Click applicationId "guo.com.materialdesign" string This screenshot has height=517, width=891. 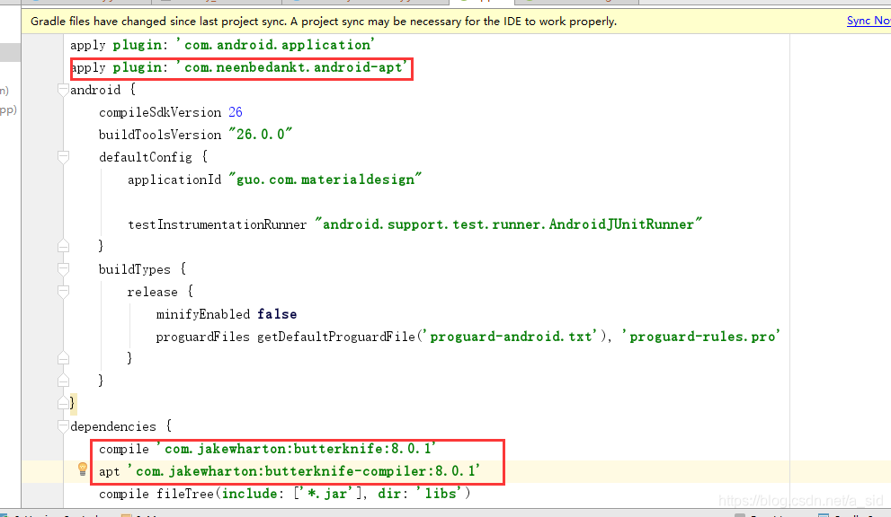325,180
